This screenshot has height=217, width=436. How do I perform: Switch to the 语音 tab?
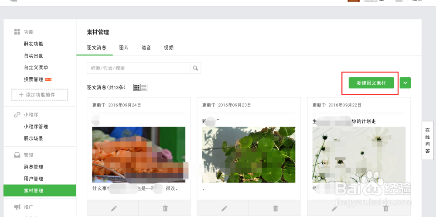click(x=146, y=48)
